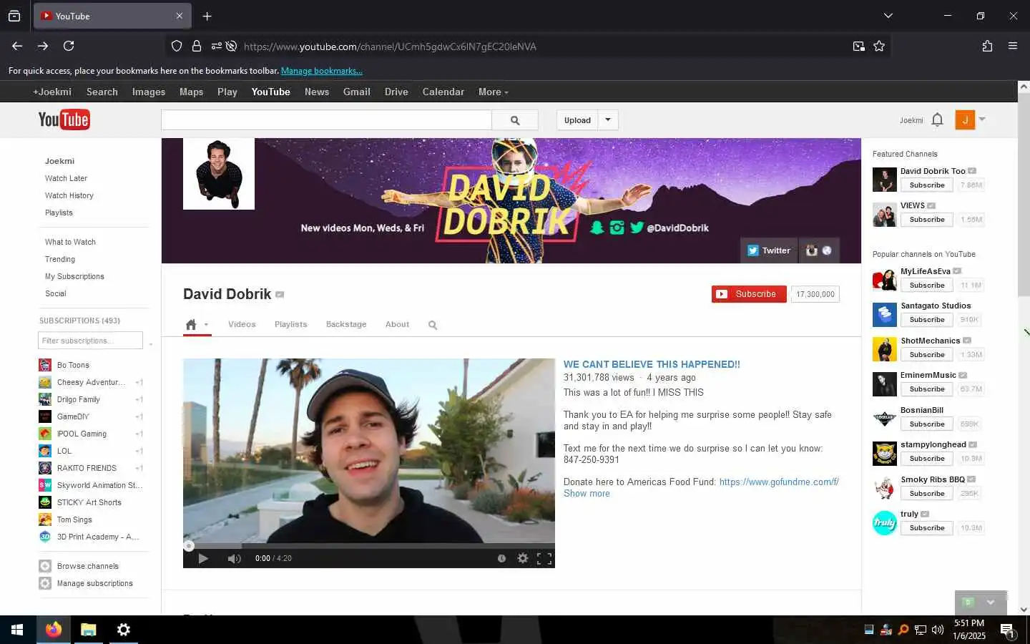Click the David Dobrik profile picture
This screenshot has height=644, width=1030.
click(x=219, y=174)
